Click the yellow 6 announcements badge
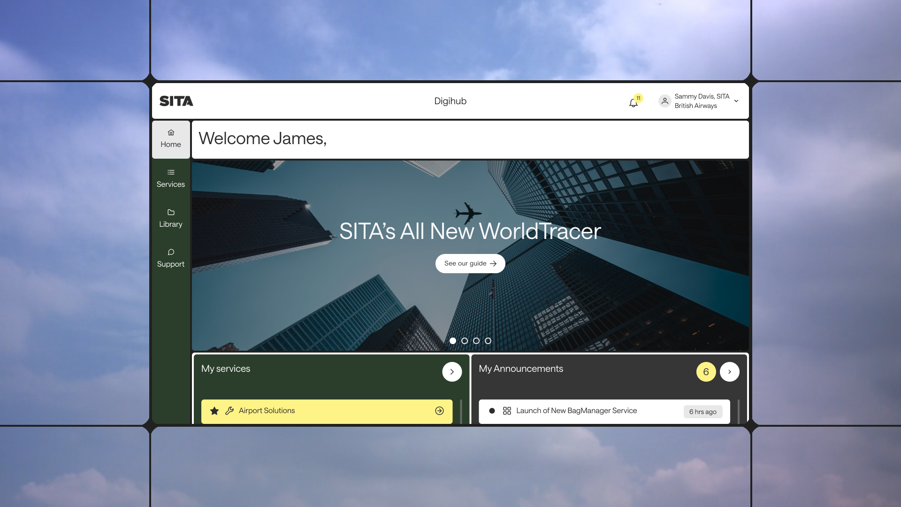 pos(706,372)
